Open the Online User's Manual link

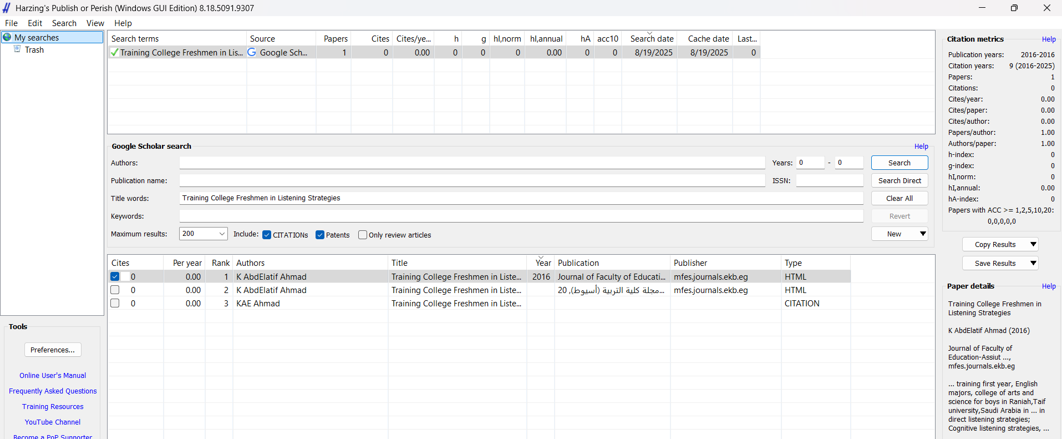click(x=53, y=375)
